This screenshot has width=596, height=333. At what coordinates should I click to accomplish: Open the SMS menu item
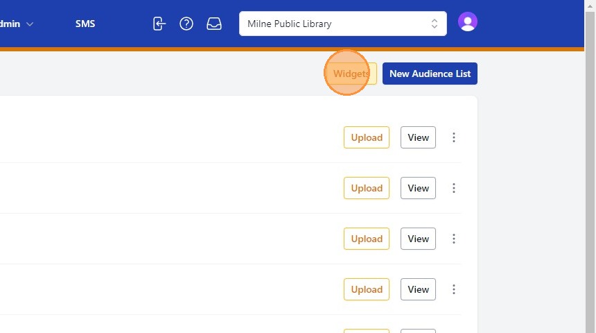click(x=85, y=24)
